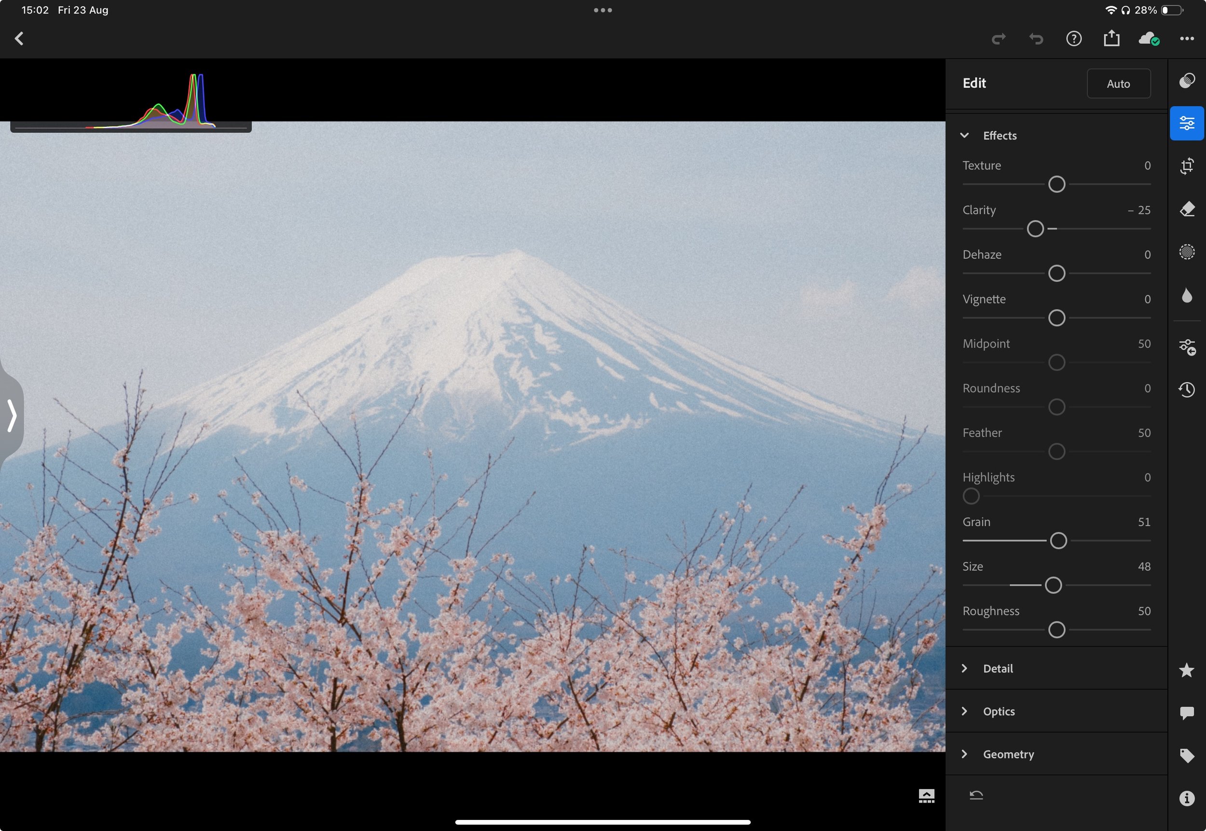
Task: Open the Versions history clock icon
Action: tap(1187, 389)
